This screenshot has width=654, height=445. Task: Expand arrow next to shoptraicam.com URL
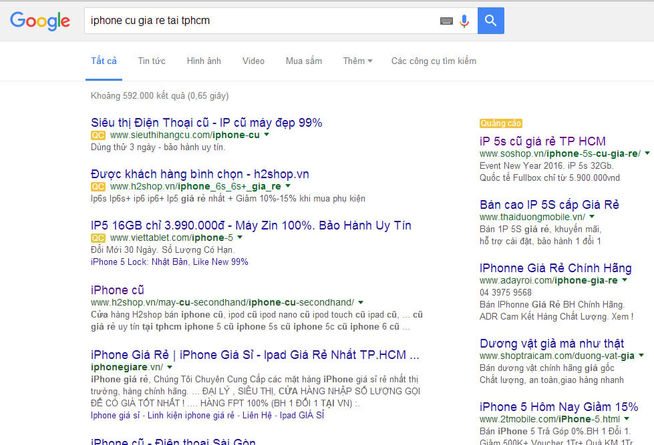tap(641, 355)
